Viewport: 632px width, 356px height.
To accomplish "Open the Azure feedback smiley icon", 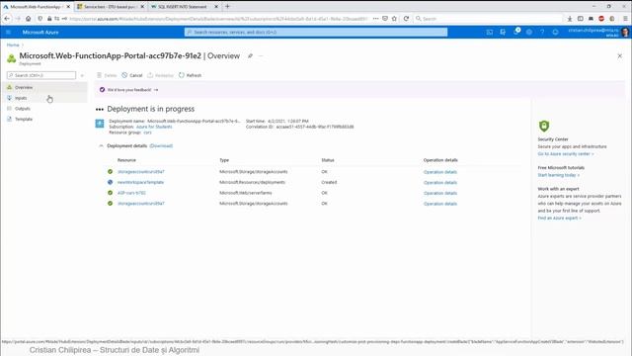I will pyautogui.click(x=555, y=32).
